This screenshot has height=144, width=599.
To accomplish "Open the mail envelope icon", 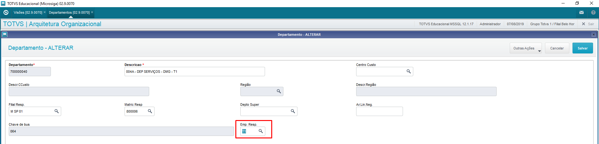I will pos(582,12).
